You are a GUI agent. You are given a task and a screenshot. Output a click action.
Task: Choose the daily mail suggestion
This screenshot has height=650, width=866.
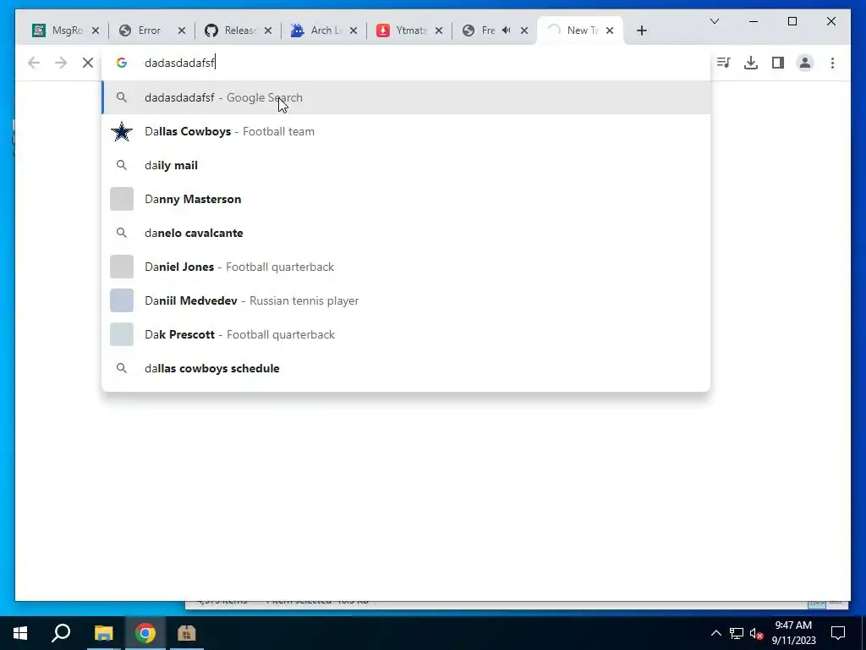coord(406,165)
